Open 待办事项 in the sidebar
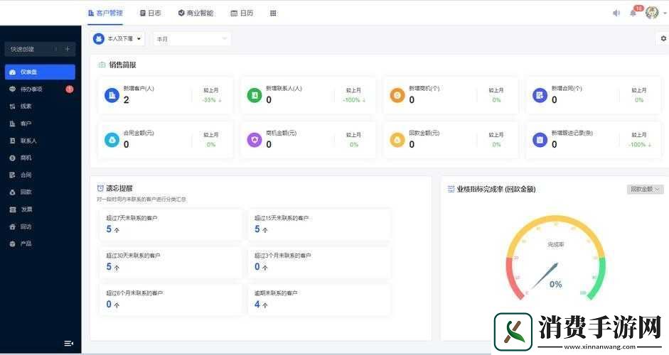669x355 pixels. pyautogui.click(x=31, y=89)
